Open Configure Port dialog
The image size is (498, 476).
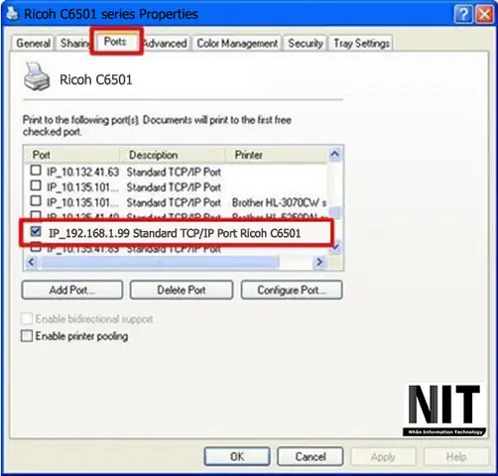(x=292, y=291)
